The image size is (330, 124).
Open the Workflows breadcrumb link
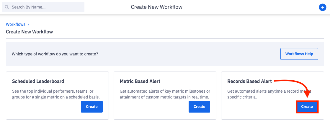coord(16,25)
